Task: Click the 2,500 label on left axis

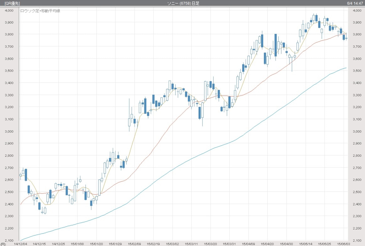Action: (9, 192)
